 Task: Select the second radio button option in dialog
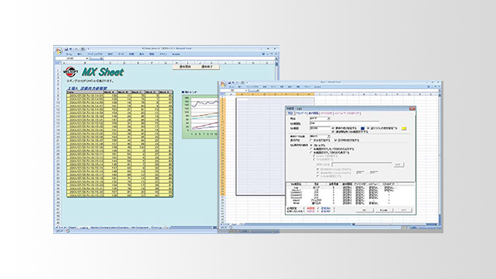(x=311, y=148)
